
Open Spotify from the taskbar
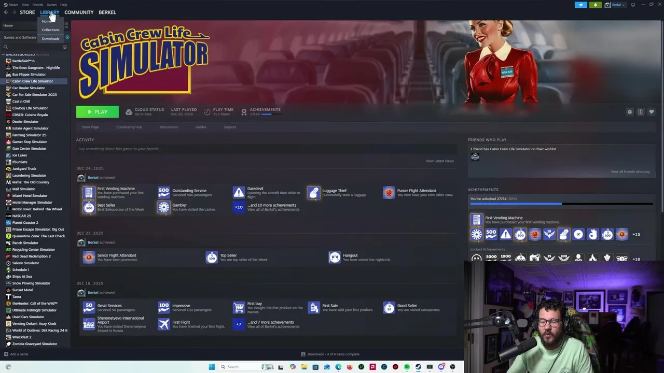click(x=407, y=367)
